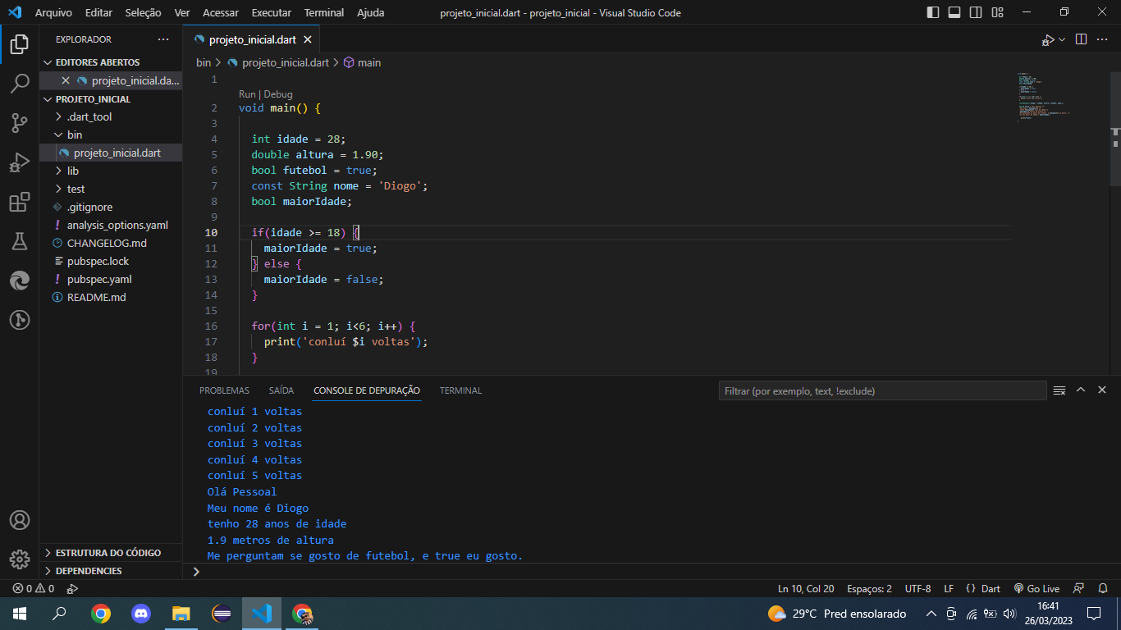Open the Source Control view
The width and height of the screenshot is (1121, 630).
20,123
